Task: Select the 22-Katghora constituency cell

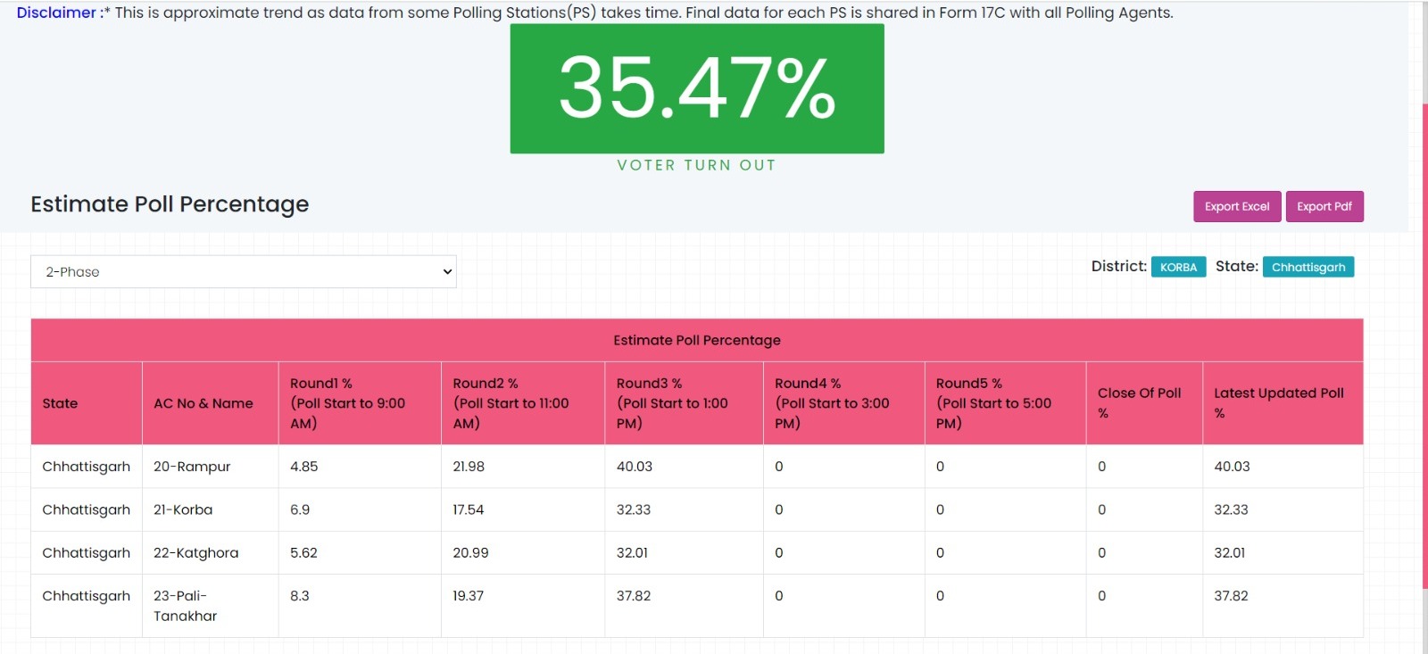Action: click(195, 552)
